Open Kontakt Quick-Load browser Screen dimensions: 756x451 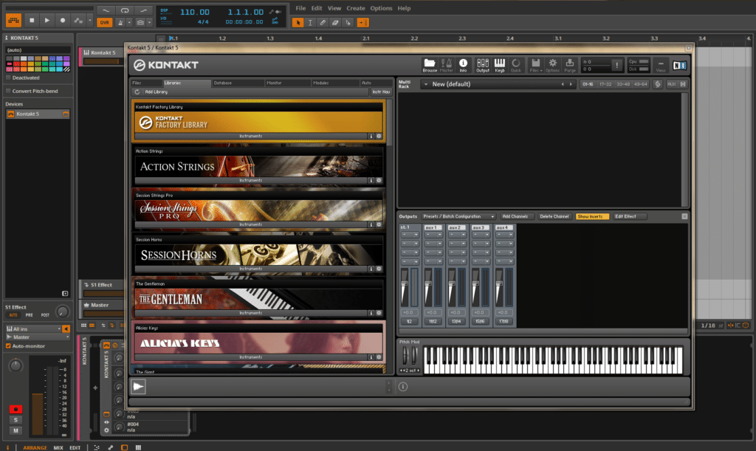pos(516,65)
